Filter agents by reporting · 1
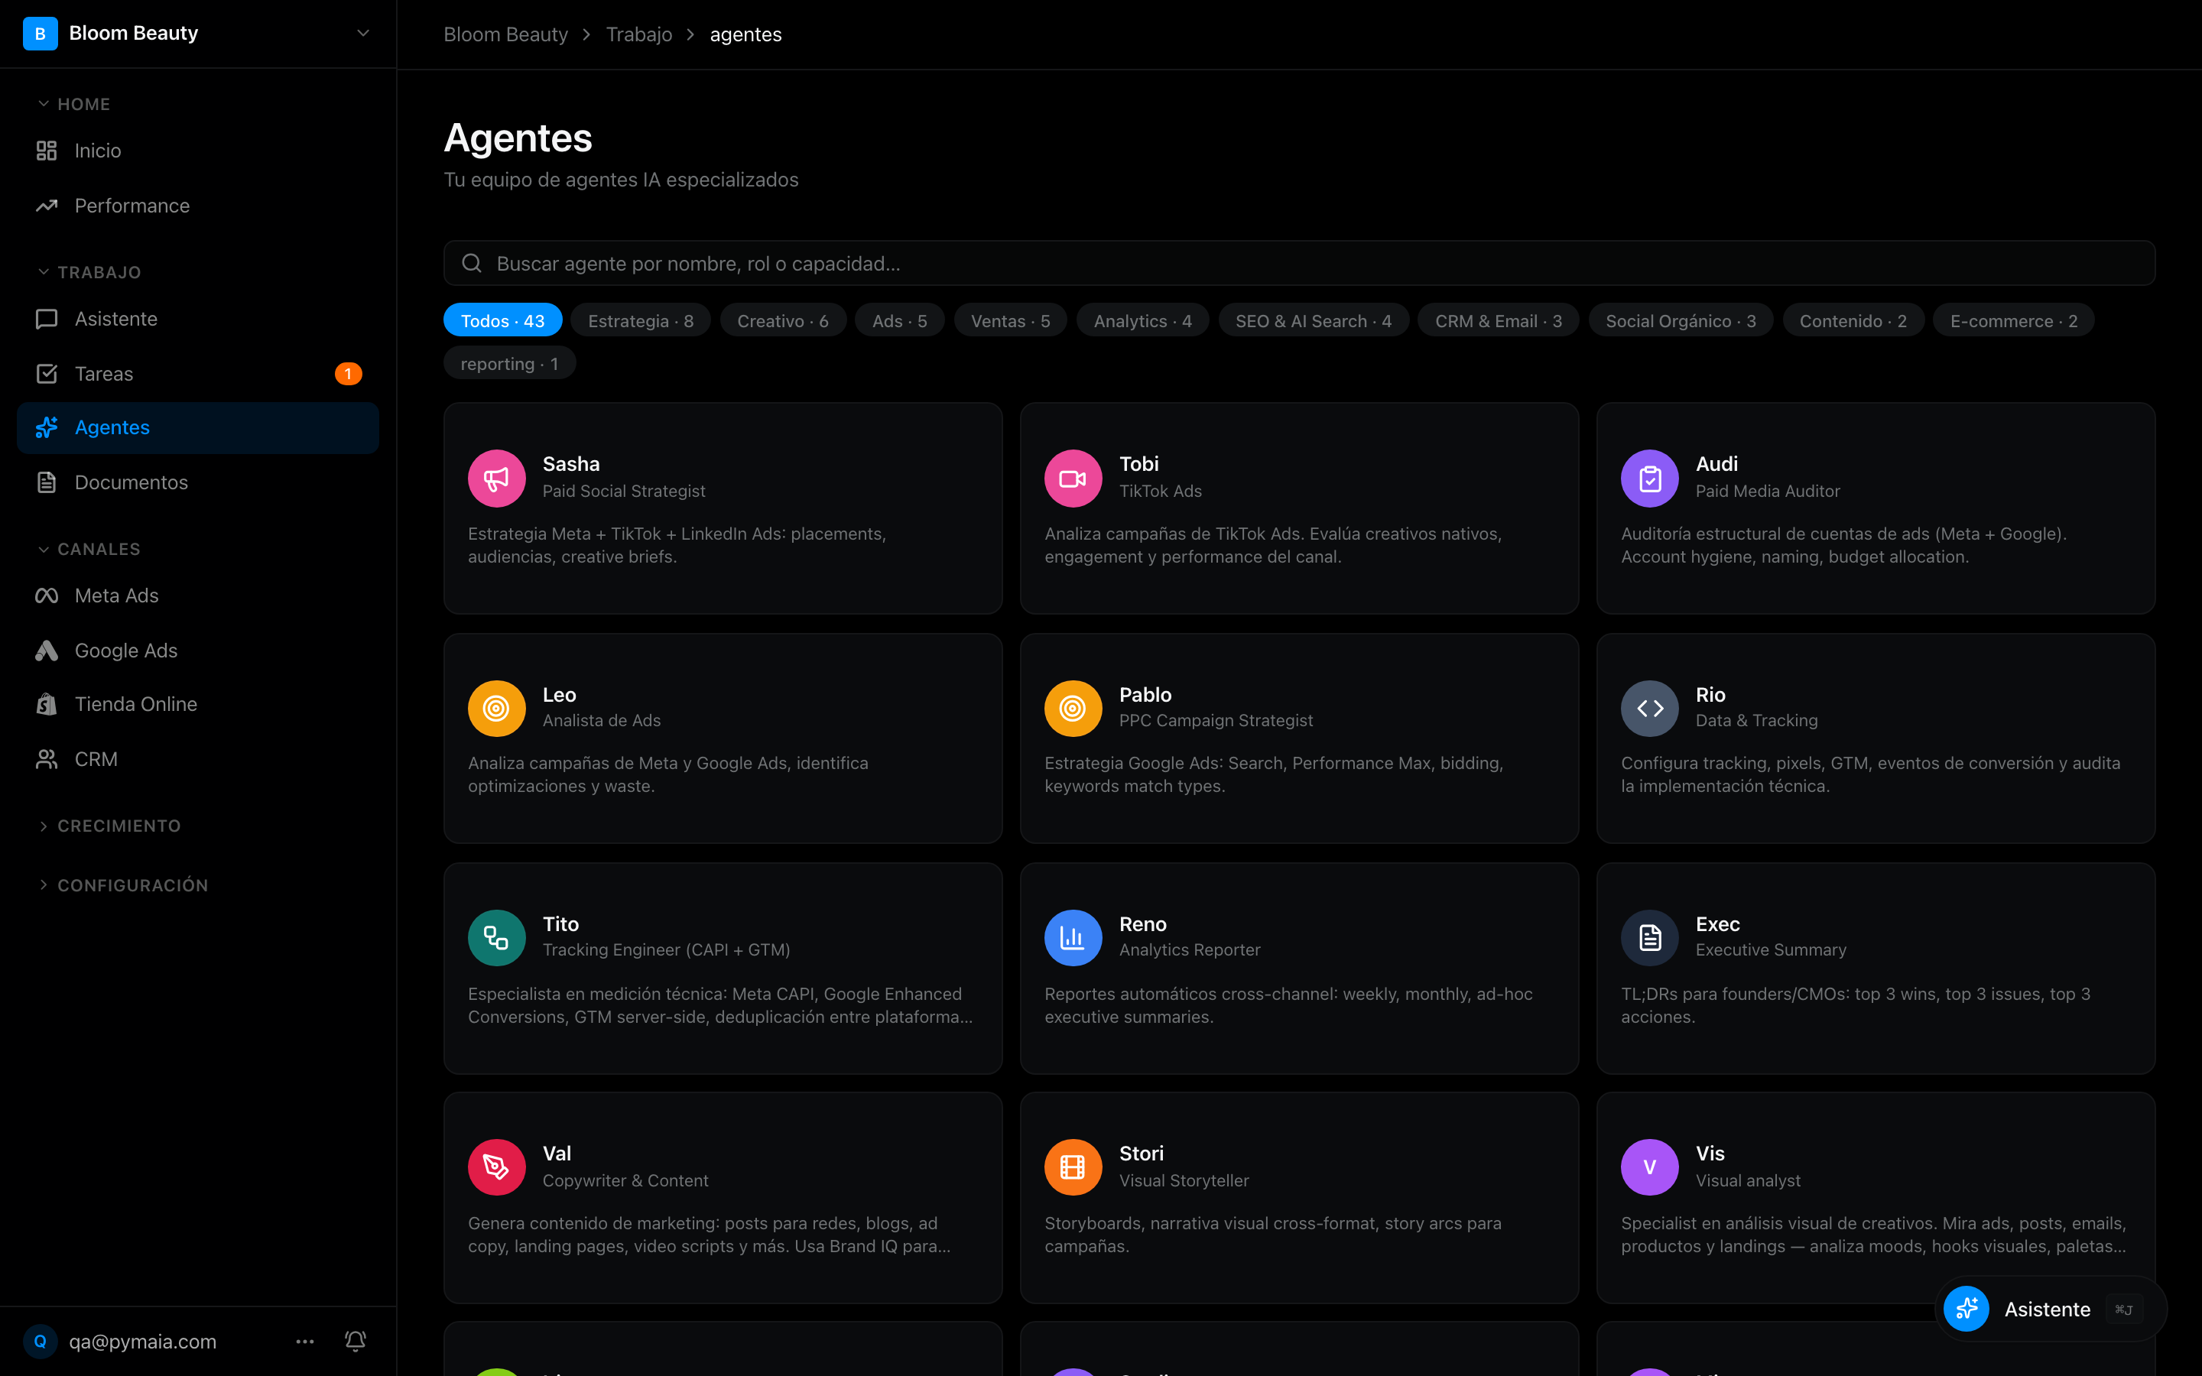2202x1376 pixels. [x=509, y=363]
